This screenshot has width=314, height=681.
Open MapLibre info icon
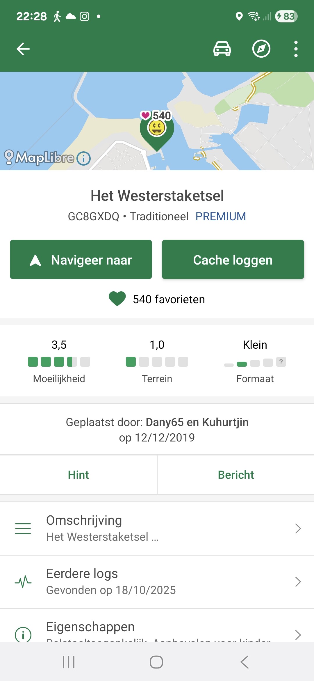(x=84, y=158)
